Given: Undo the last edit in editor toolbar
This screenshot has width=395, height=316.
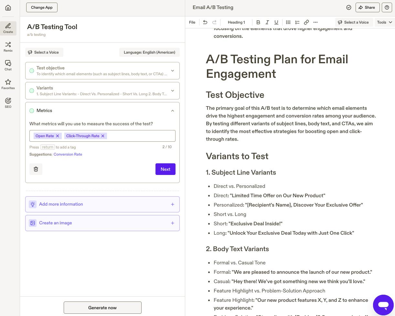Looking at the screenshot, I should (205, 22).
